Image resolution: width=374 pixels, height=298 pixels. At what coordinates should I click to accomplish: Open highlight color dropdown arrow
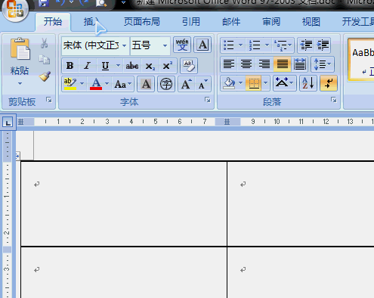(x=82, y=83)
